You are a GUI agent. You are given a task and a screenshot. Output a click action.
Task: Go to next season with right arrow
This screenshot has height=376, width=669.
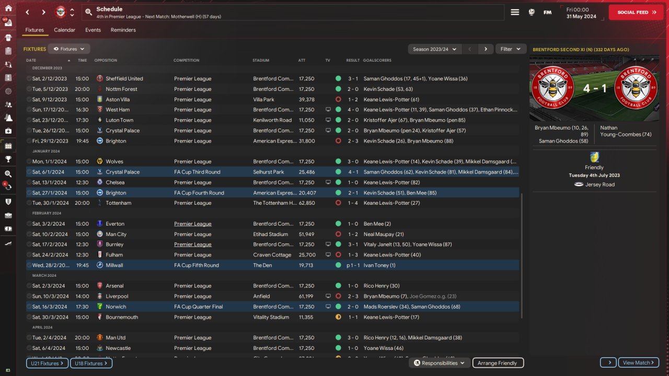pyautogui.click(x=486, y=49)
